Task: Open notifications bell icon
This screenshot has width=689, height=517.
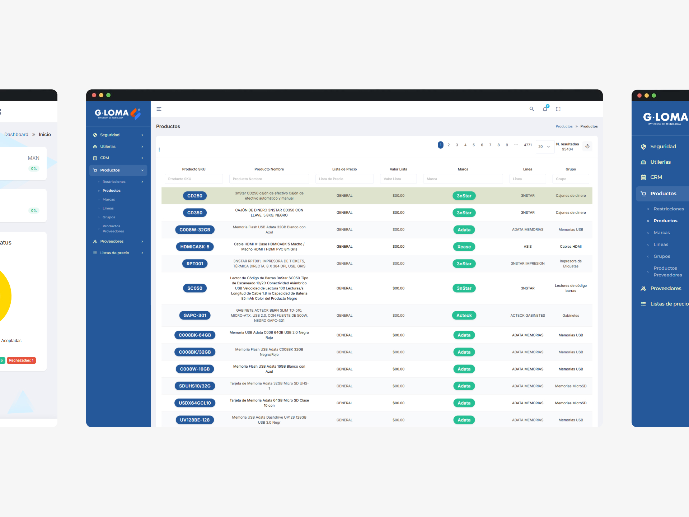Action: [x=545, y=109]
